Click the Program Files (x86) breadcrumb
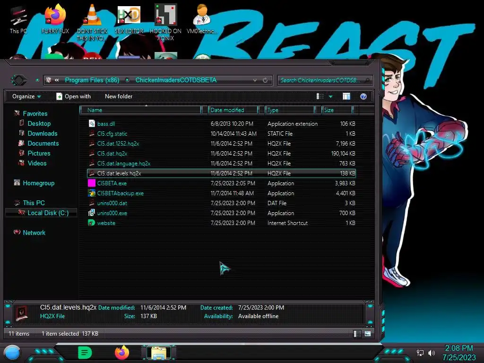This screenshot has width=484, height=363. click(x=92, y=80)
